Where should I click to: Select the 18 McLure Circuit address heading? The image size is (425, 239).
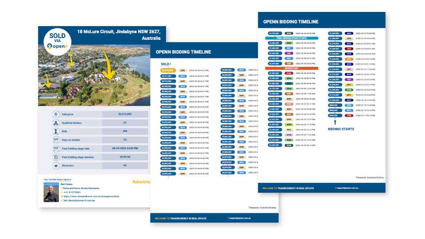pos(119,35)
